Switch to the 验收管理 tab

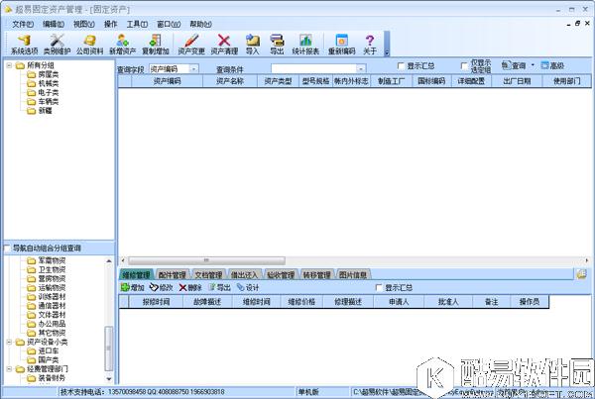(281, 274)
